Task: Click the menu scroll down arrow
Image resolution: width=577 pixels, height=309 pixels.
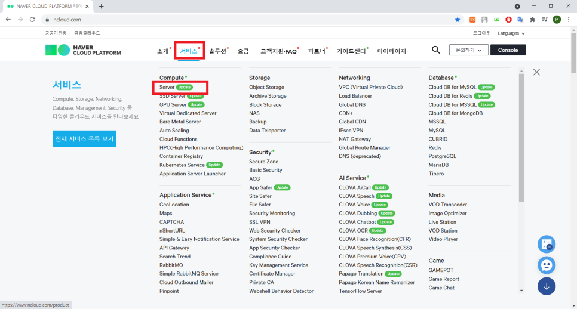Action: pyautogui.click(x=521, y=291)
